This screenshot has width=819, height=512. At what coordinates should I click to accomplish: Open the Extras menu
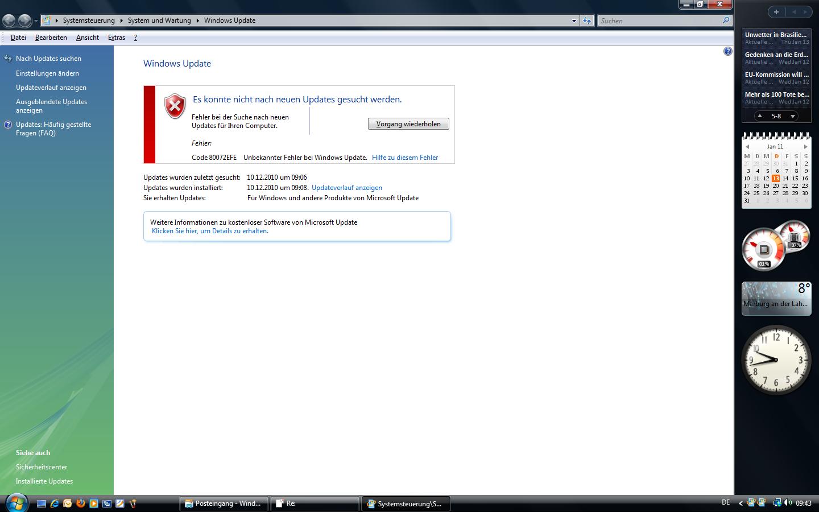(117, 38)
